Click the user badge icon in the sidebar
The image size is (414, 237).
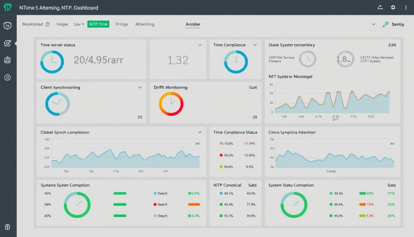[7, 60]
